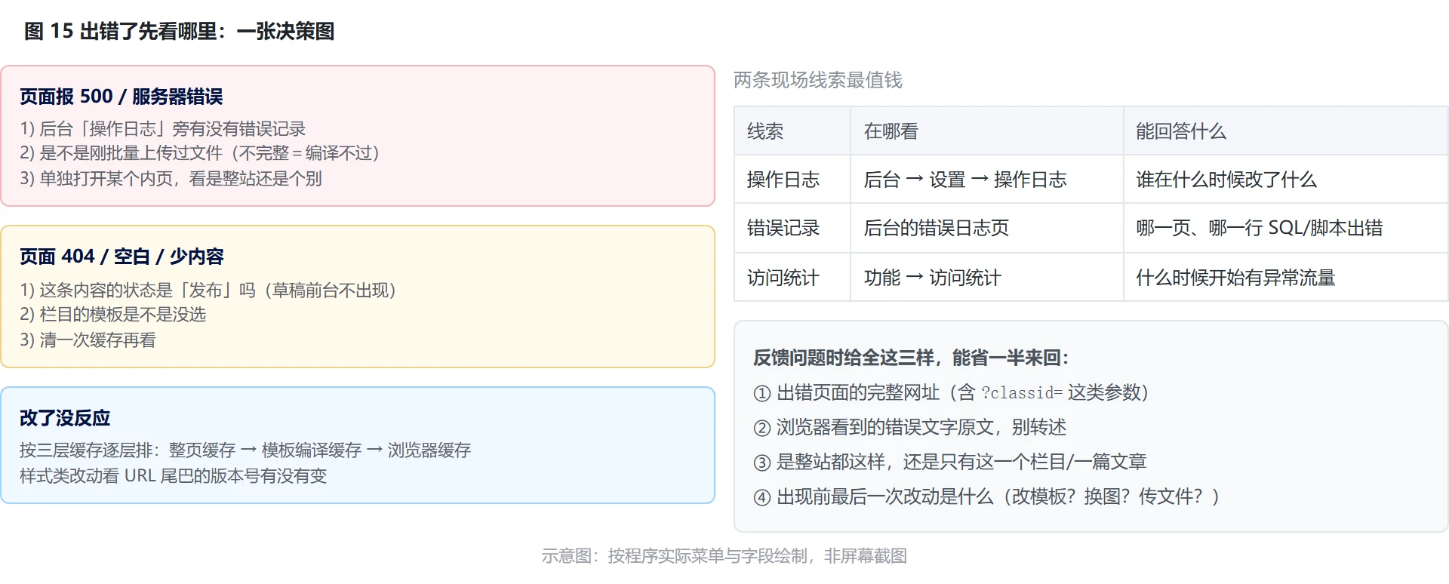Click the line '清一次缓存再看'
The image size is (1449, 584).
(x=88, y=340)
